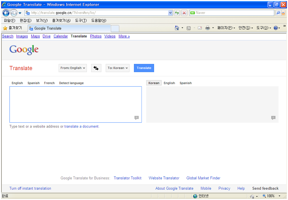The width and height of the screenshot is (288, 200).
Task: Select the Google Translate browser tab
Action: 69,28
